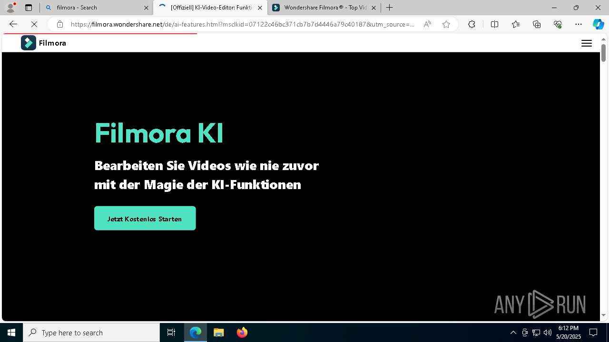This screenshot has width=609, height=342.
Task: Stop loading the page
Action: [34, 24]
